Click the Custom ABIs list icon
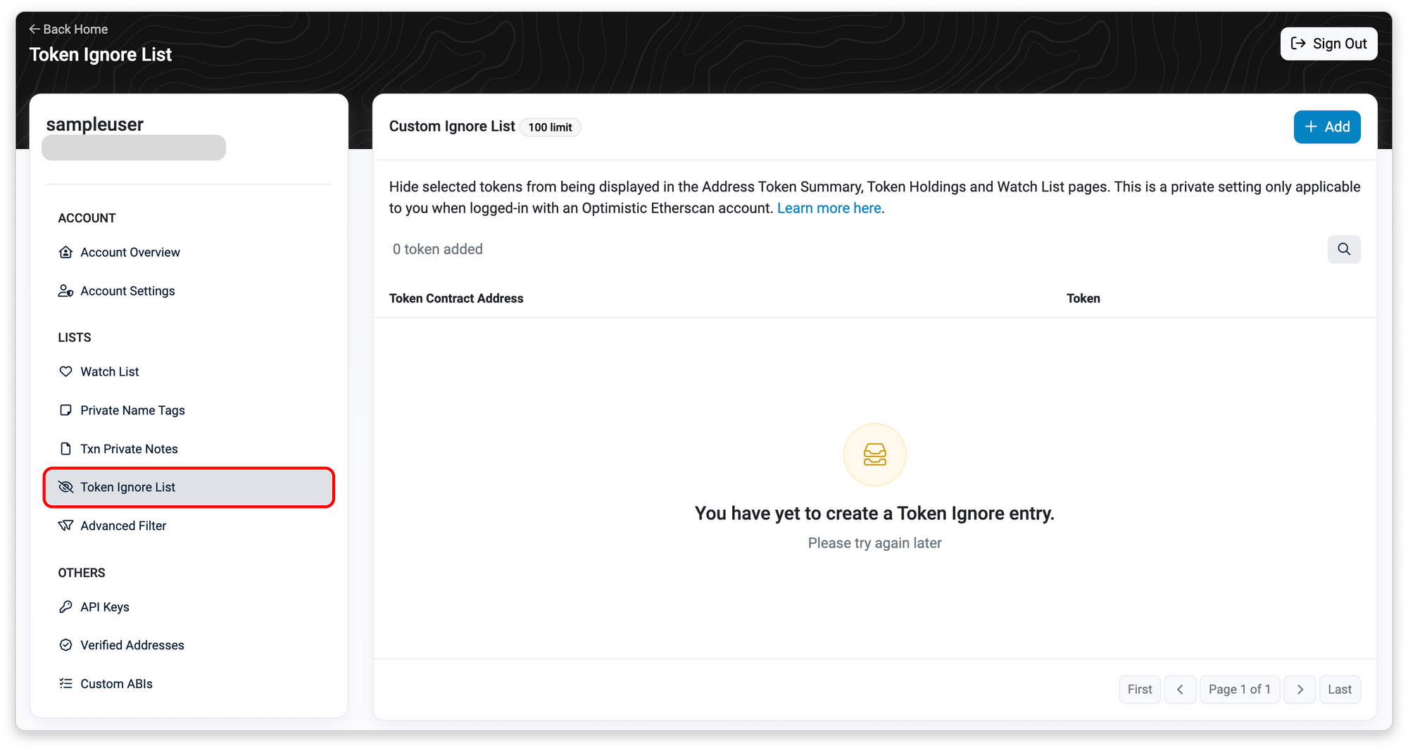The height and width of the screenshot is (750, 1408). (x=65, y=683)
